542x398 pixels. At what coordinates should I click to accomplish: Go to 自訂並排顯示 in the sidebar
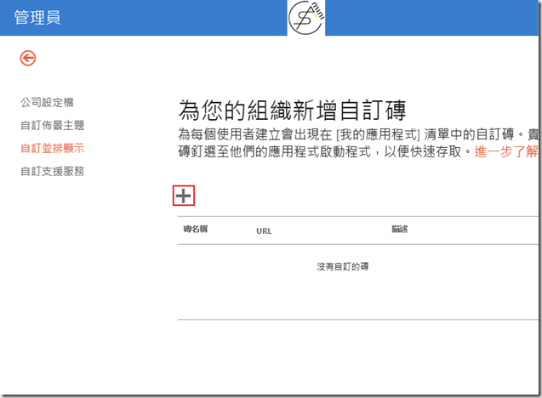click(52, 148)
